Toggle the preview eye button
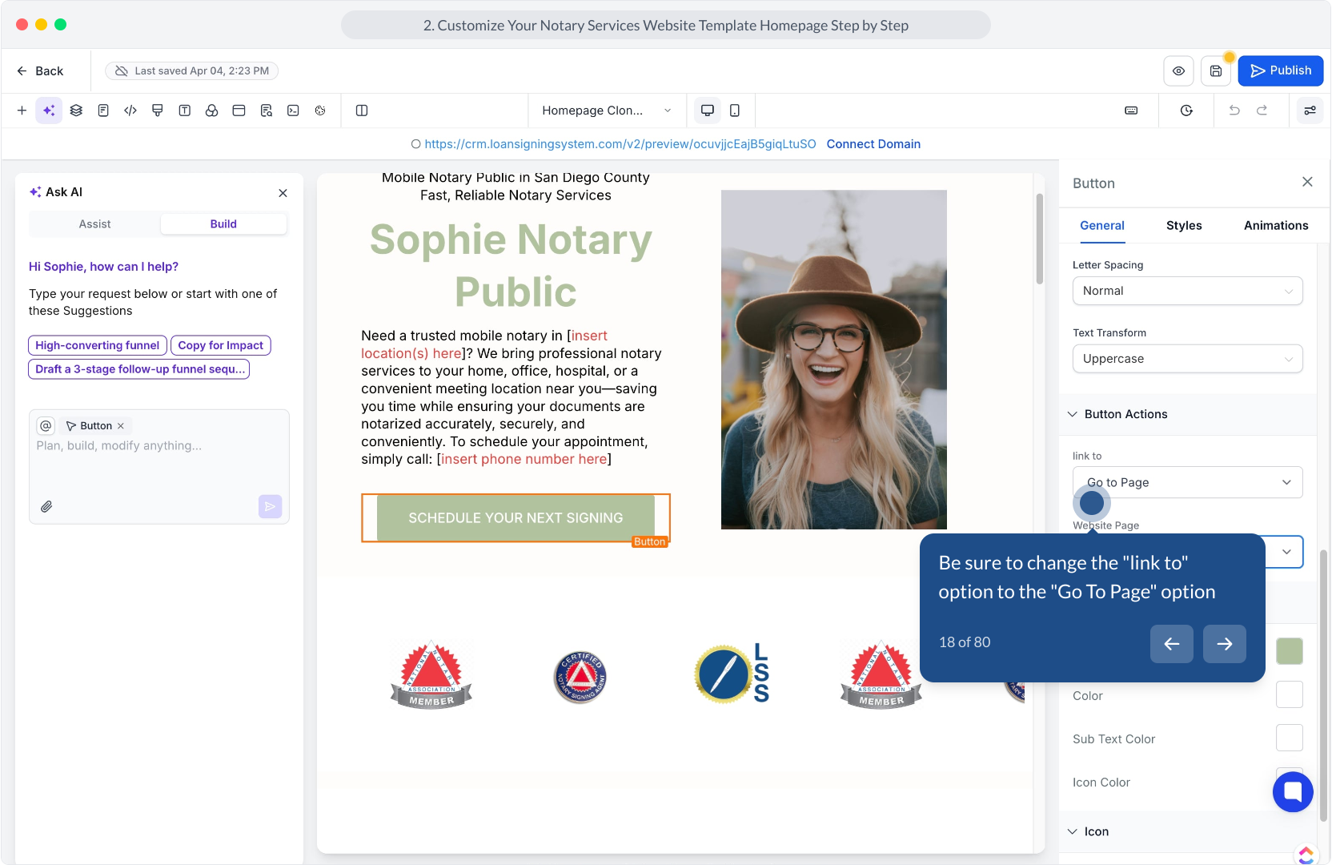 pyautogui.click(x=1178, y=70)
